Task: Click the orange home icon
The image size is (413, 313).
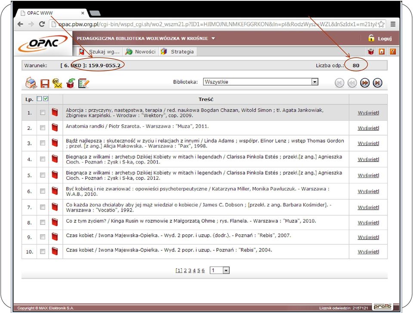Action: (x=382, y=52)
